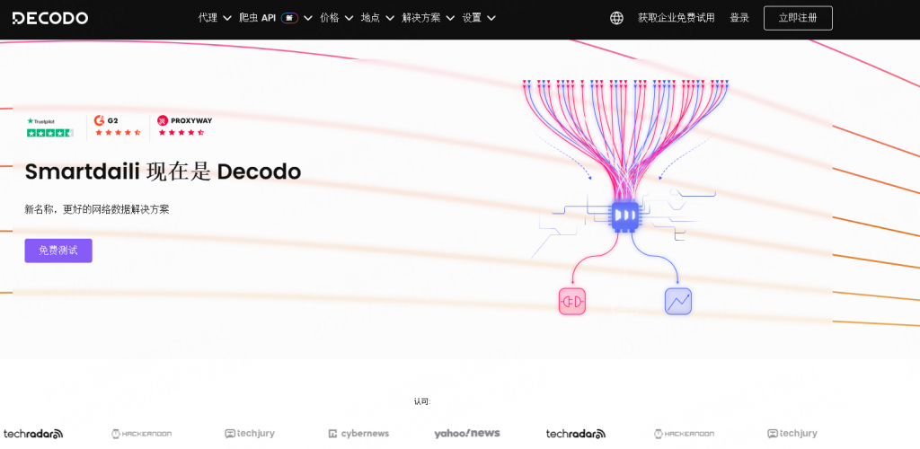The image size is (920, 449).
Task: Expand the 爬虫 API menu chevron
Action: 308,18
